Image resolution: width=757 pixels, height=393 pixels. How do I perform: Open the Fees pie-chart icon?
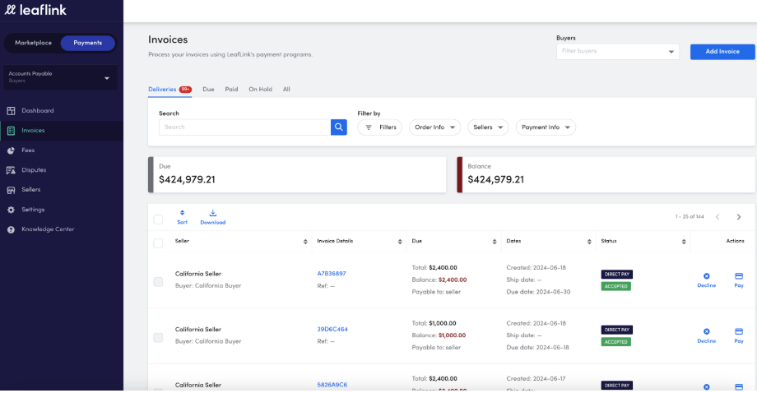point(11,150)
